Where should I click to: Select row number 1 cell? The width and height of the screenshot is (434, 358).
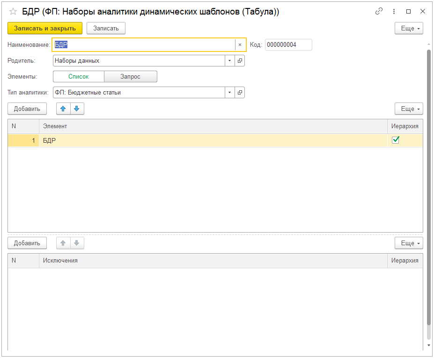tap(23, 140)
